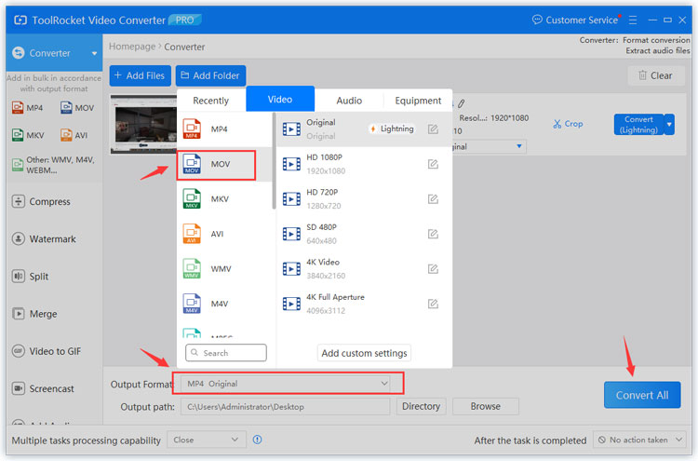Switch to the Video tab

280,99
